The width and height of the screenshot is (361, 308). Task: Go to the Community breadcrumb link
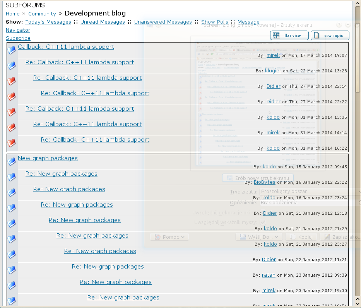tap(42, 14)
